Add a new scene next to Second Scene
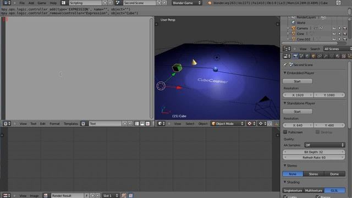352x198 pixels. pyautogui.click(x=159, y=3)
